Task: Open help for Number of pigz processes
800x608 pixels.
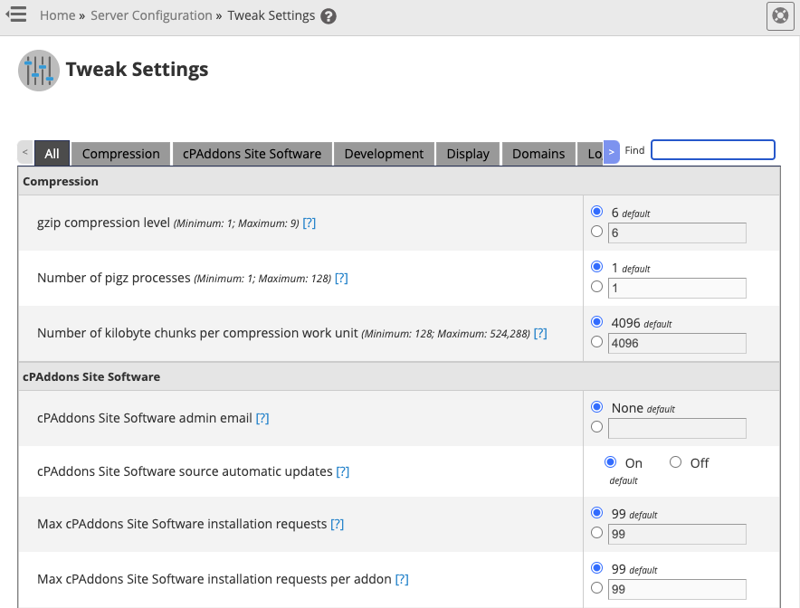Action: click(341, 277)
